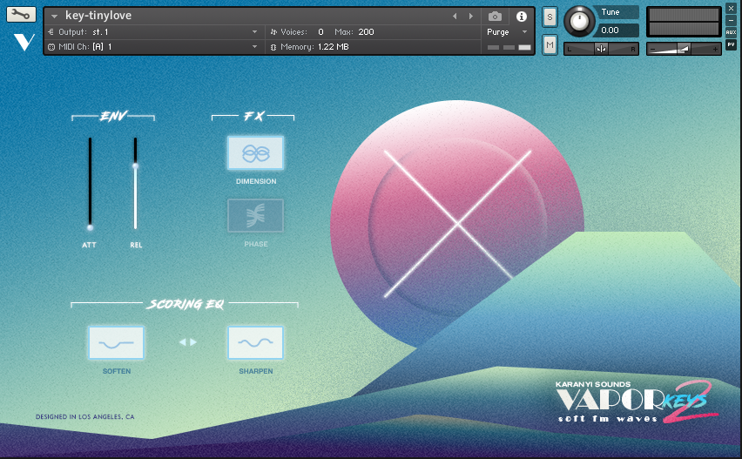742x459 pixels.
Task: Click the ATT envelope slider
Action: [x=90, y=184]
